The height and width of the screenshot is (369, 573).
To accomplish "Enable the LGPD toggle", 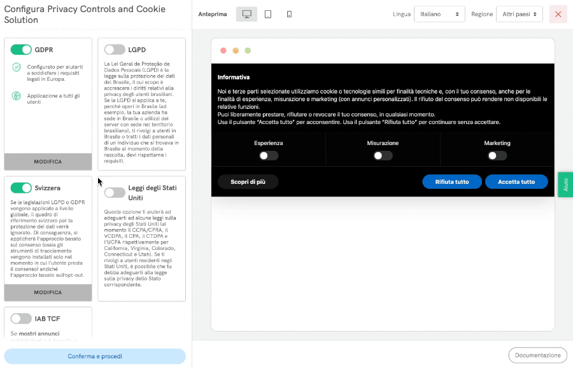I will 115,50.
